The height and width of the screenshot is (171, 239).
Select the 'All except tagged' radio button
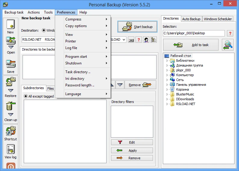click(26, 96)
